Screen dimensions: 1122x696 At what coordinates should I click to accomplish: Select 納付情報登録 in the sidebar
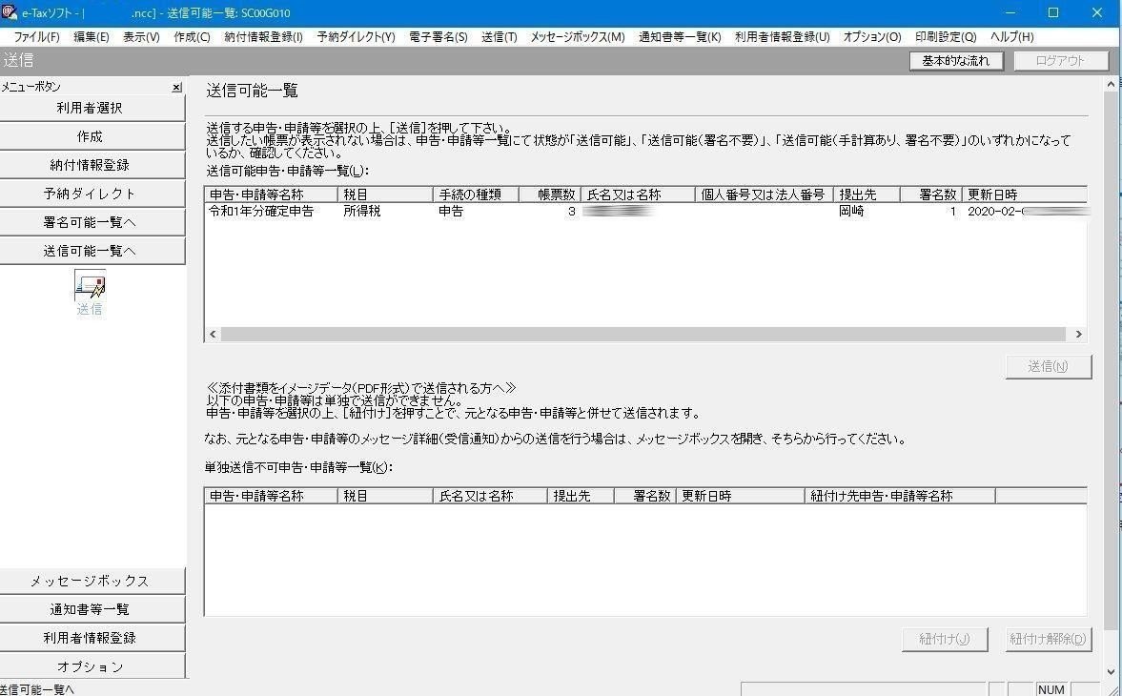click(x=92, y=163)
